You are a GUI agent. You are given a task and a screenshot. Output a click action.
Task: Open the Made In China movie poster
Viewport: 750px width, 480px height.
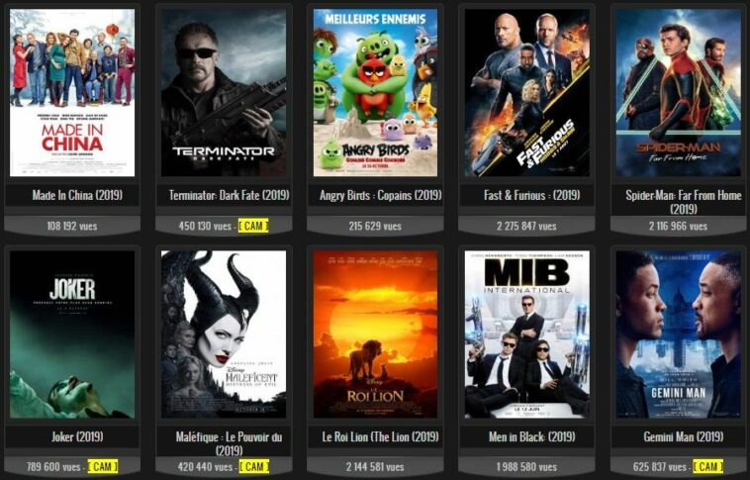pyautogui.click(x=72, y=93)
